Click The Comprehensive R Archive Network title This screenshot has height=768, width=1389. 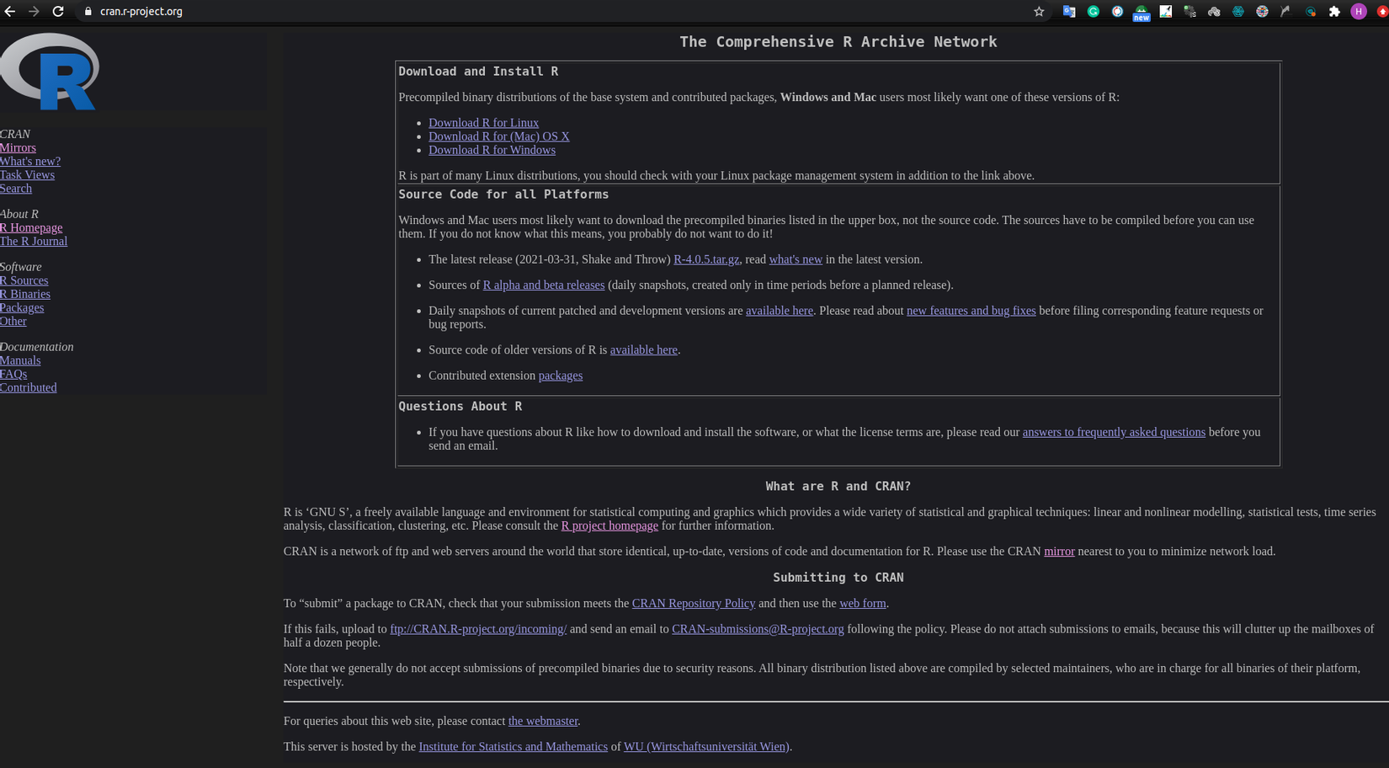[x=838, y=42]
